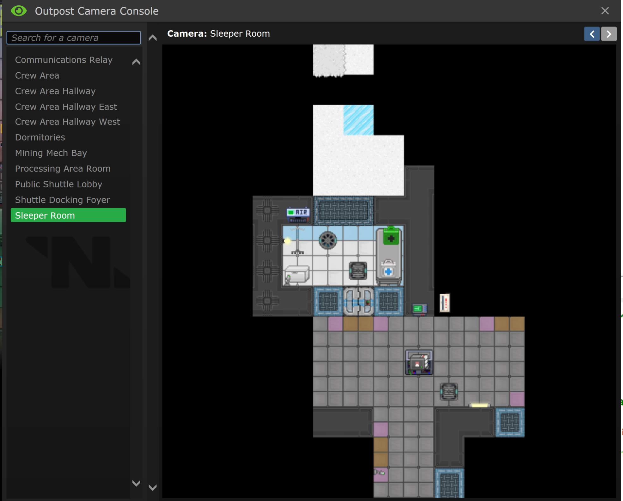Click the Search for a camera field
The height and width of the screenshot is (501, 623).
click(74, 38)
